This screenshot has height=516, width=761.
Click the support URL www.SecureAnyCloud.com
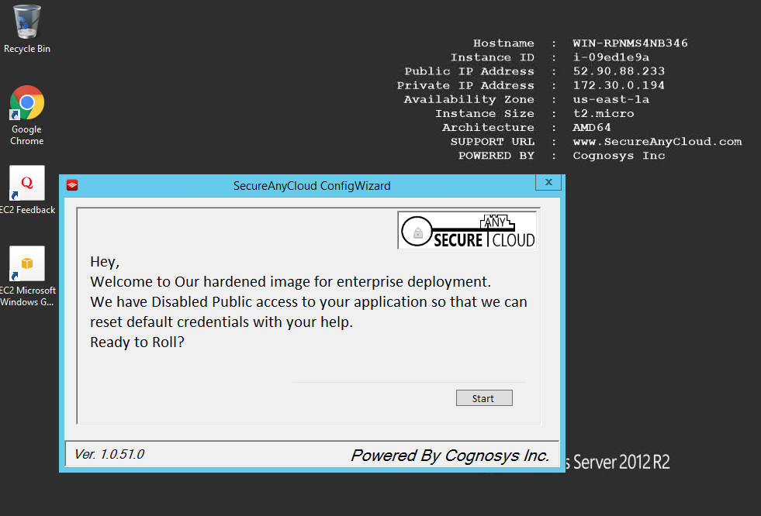656,141
